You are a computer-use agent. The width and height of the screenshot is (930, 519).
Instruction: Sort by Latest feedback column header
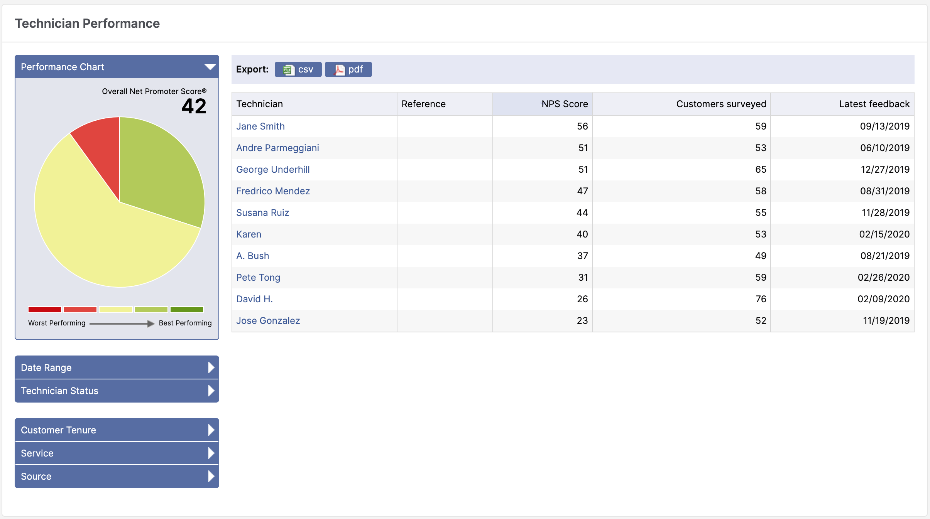[x=842, y=104]
